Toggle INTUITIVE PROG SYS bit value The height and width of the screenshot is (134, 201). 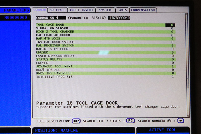tap(173, 77)
